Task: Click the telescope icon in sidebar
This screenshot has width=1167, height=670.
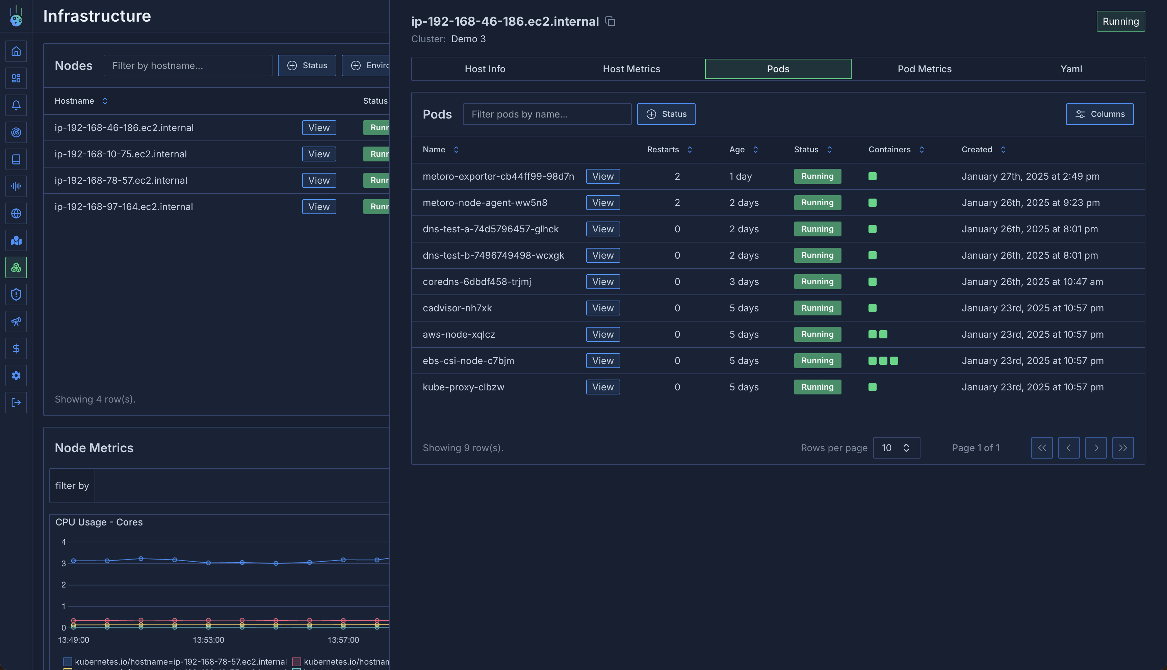Action: [16, 321]
